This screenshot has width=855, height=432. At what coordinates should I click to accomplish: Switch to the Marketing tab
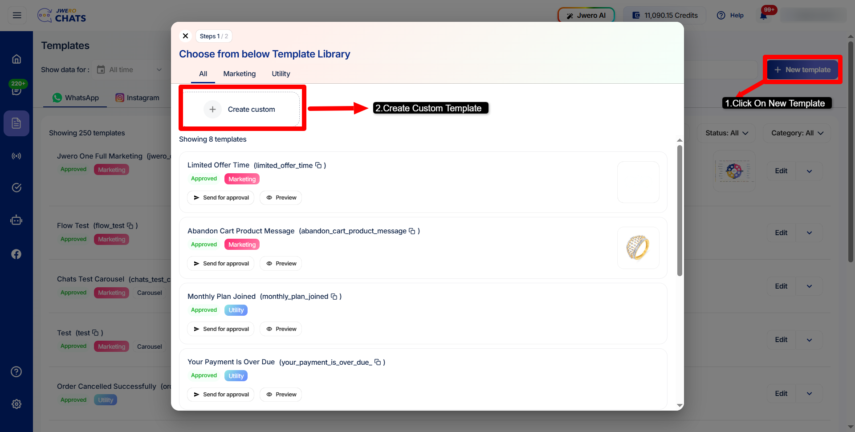click(239, 74)
